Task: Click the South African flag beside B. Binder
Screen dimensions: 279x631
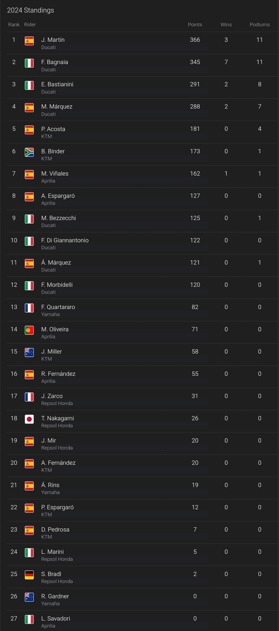Action: point(29,152)
